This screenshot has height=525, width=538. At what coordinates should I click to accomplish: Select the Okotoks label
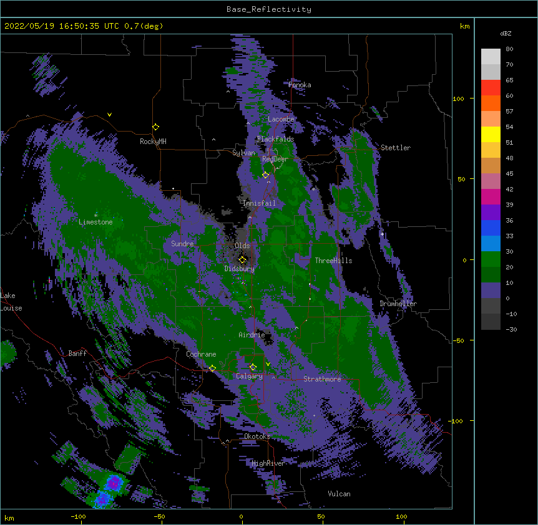(257, 436)
